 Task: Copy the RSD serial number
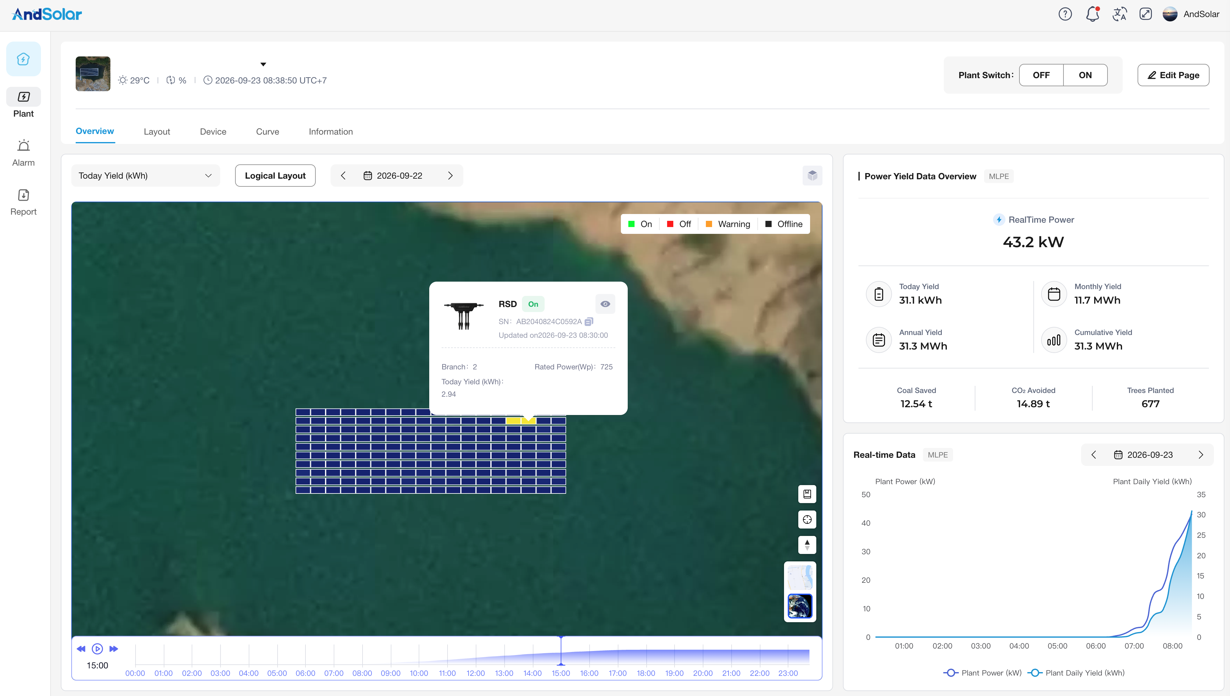[x=589, y=322]
